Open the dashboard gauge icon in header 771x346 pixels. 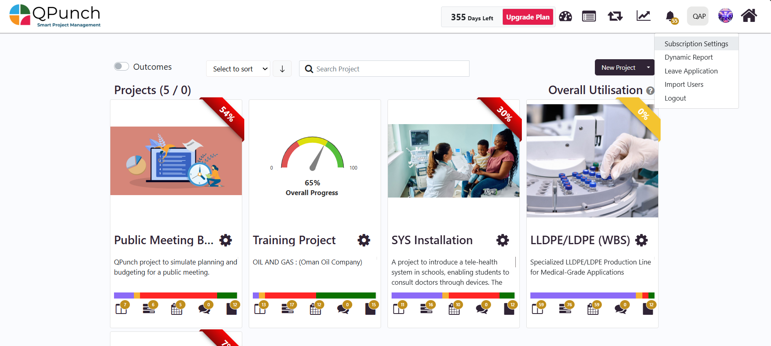(x=565, y=16)
